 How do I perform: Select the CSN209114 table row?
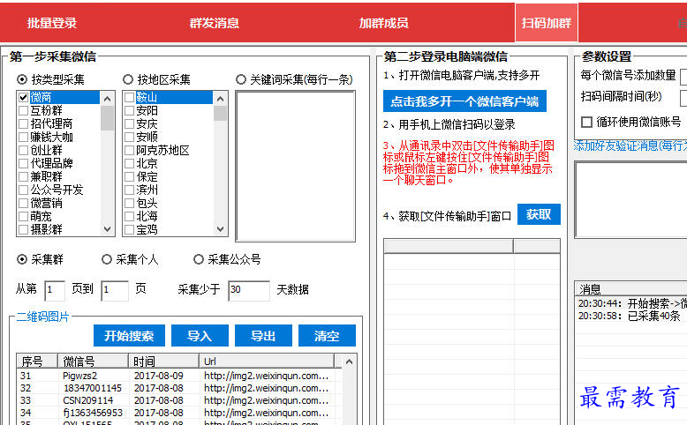click(179, 400)
